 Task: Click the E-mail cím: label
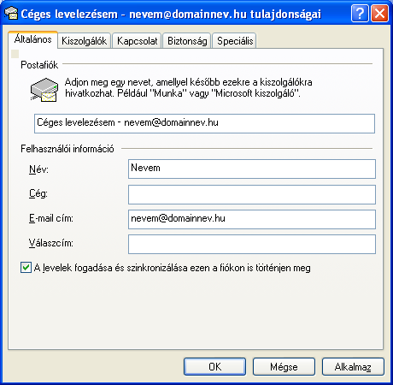click(51, 218)
